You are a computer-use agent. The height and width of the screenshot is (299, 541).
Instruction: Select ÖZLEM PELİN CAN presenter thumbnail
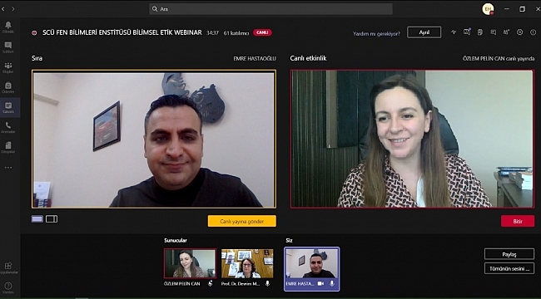[190, 263]
